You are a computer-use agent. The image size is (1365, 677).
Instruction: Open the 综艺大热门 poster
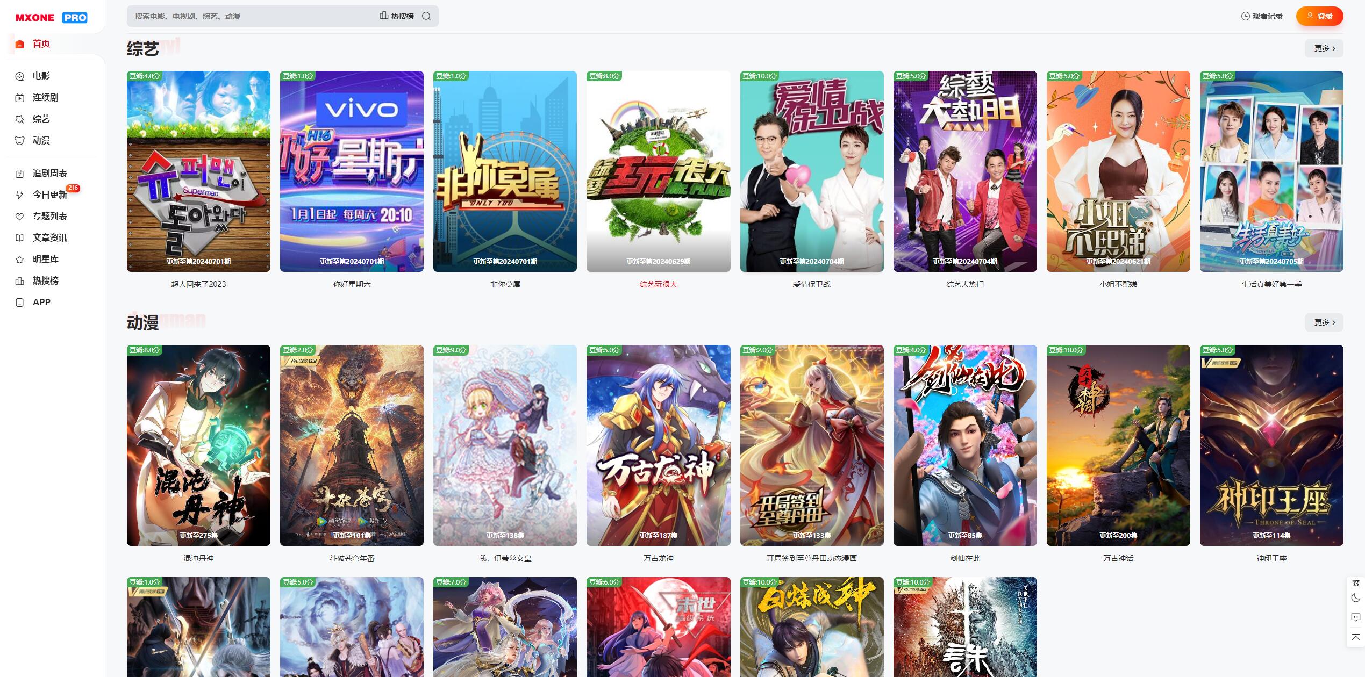click(x=965, y=171)
